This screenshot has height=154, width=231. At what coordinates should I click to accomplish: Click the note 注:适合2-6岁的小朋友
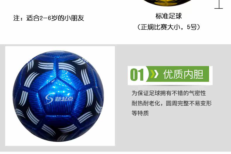[x=49, y=18]
